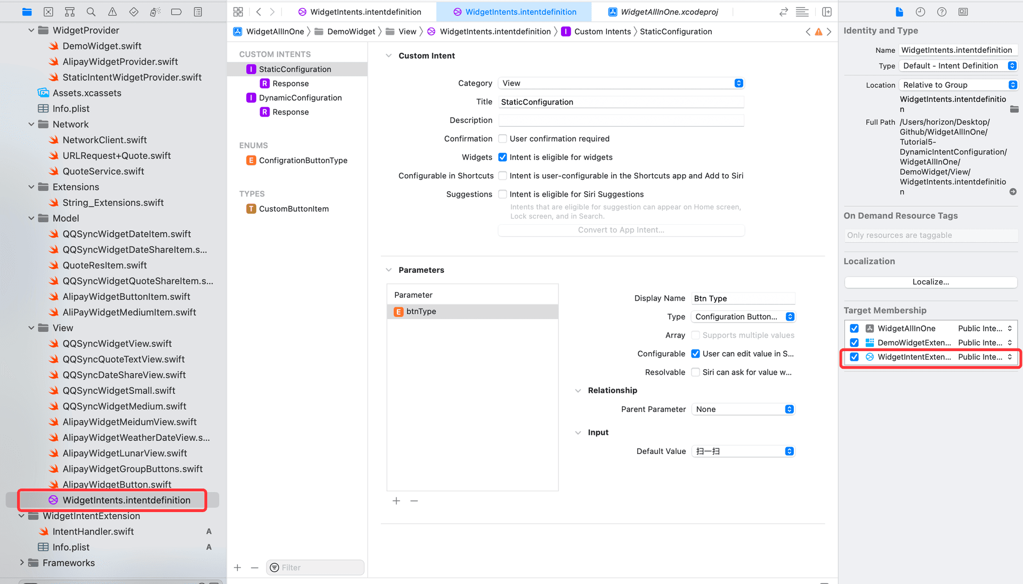Viewport: 1023px width, 584px height.
Task: Open the Category dropdown
Action: pyautogui.click(x=621, y=83)
